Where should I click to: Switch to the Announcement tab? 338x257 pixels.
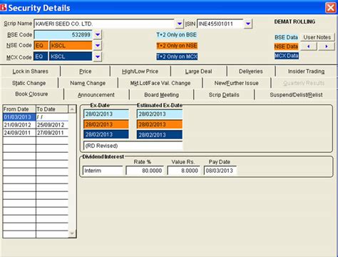click(96, 95)
